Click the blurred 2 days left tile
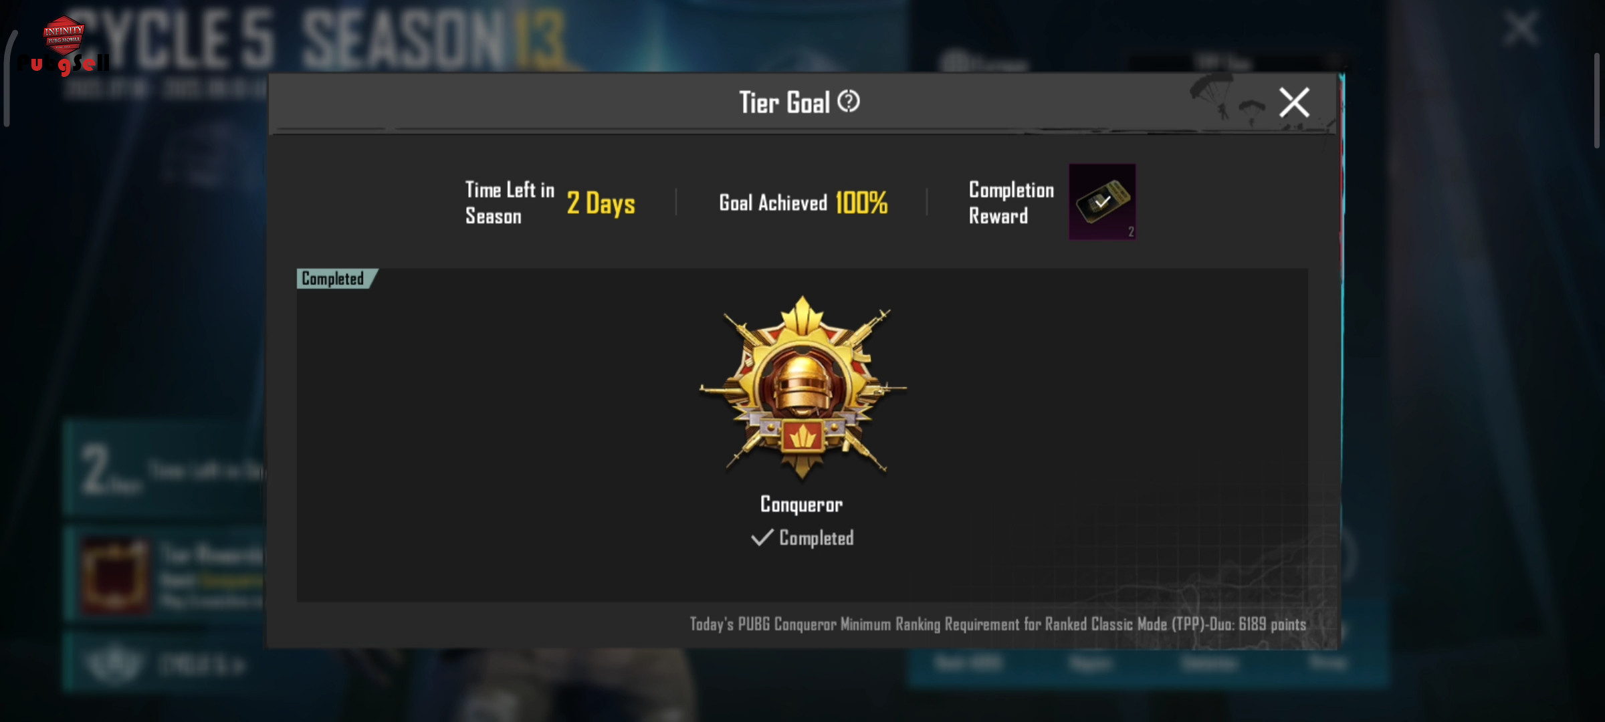Image resolution: width=1605 pixels, height=722 pixels. (165, 468)
